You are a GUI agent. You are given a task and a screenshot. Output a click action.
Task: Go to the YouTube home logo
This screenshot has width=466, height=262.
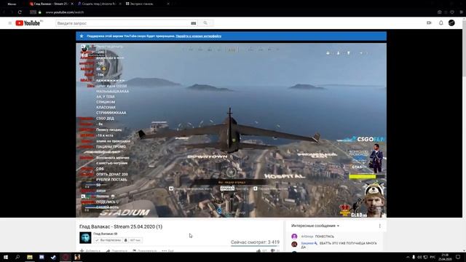28,23
